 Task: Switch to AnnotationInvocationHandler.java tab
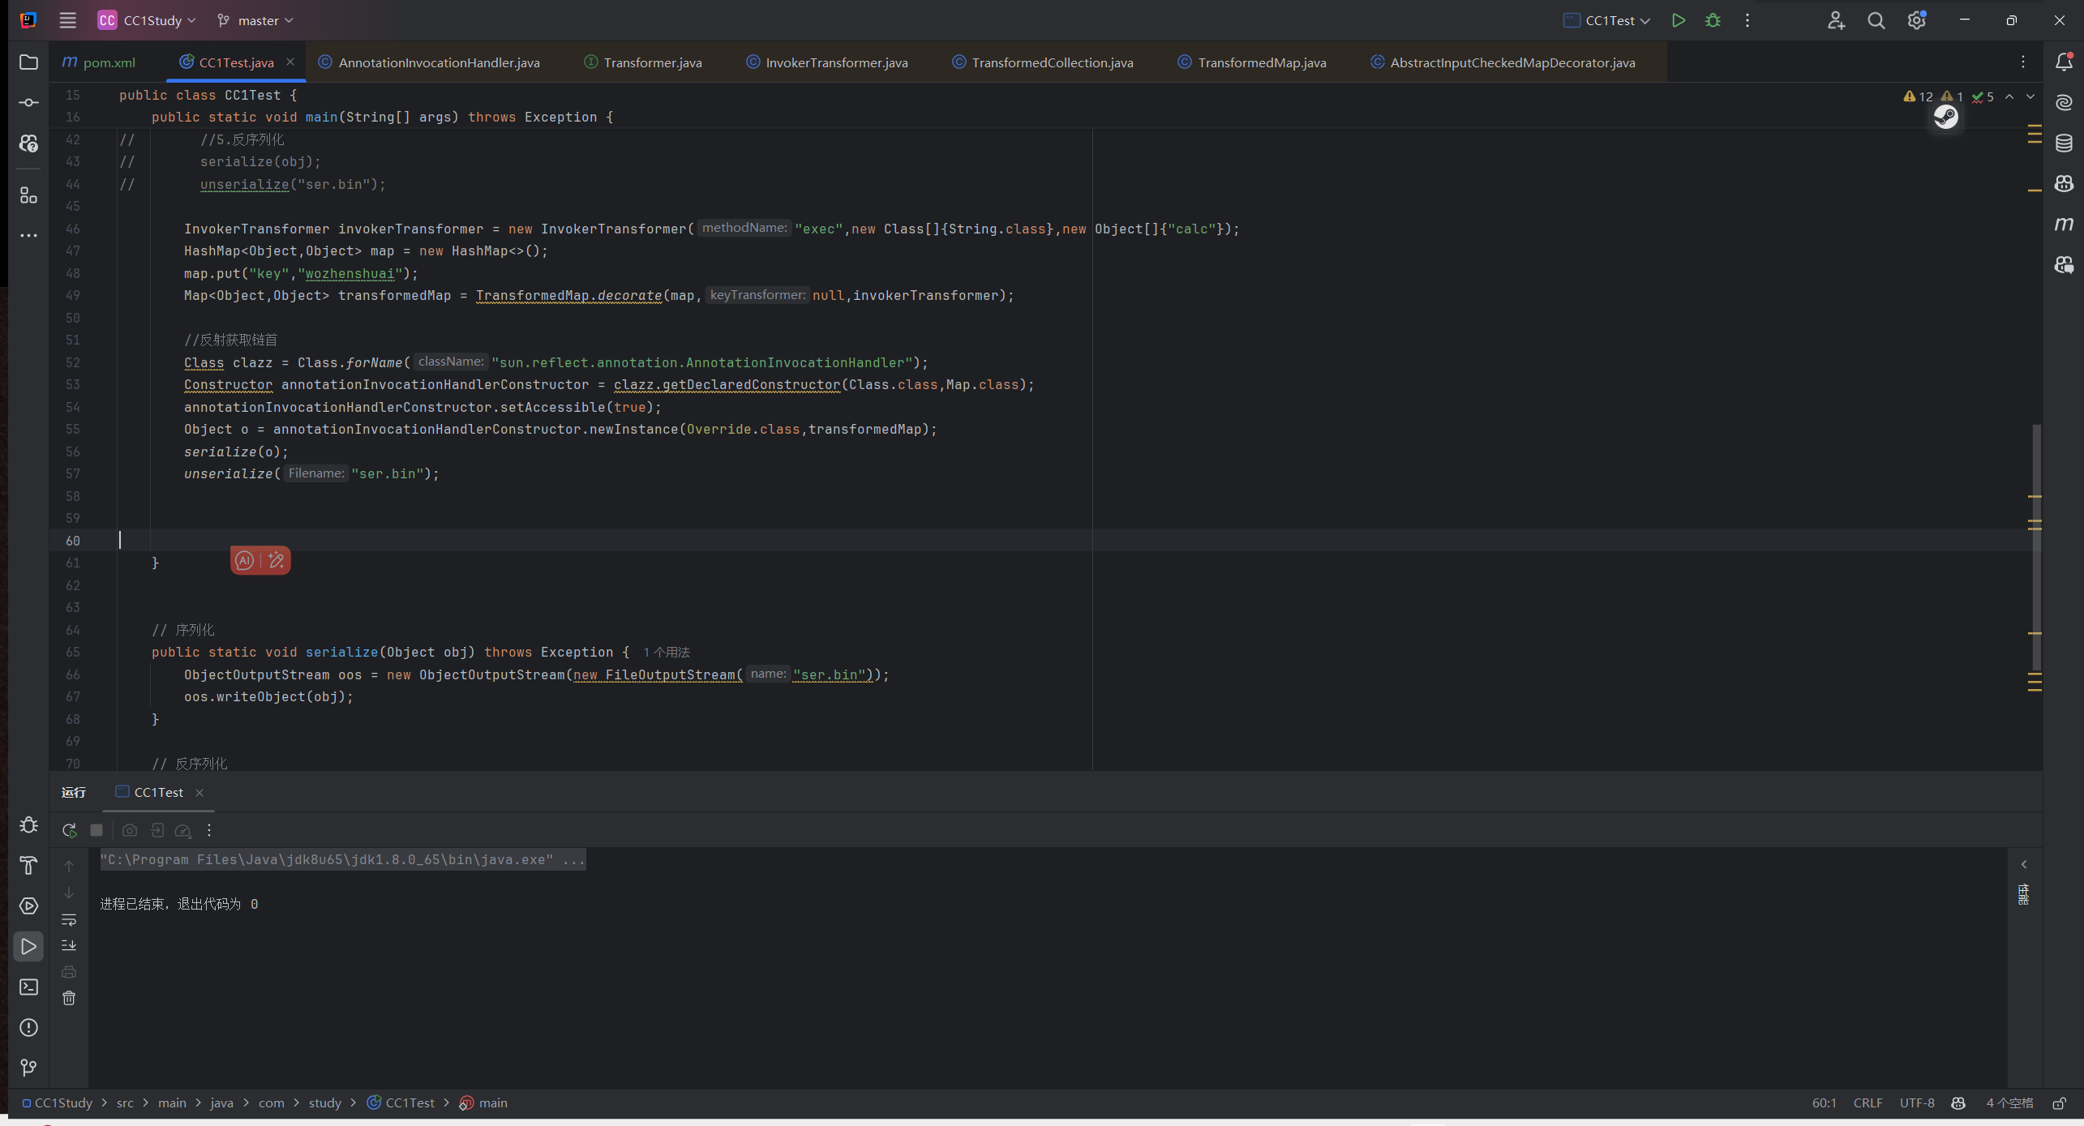pos(429,62)
